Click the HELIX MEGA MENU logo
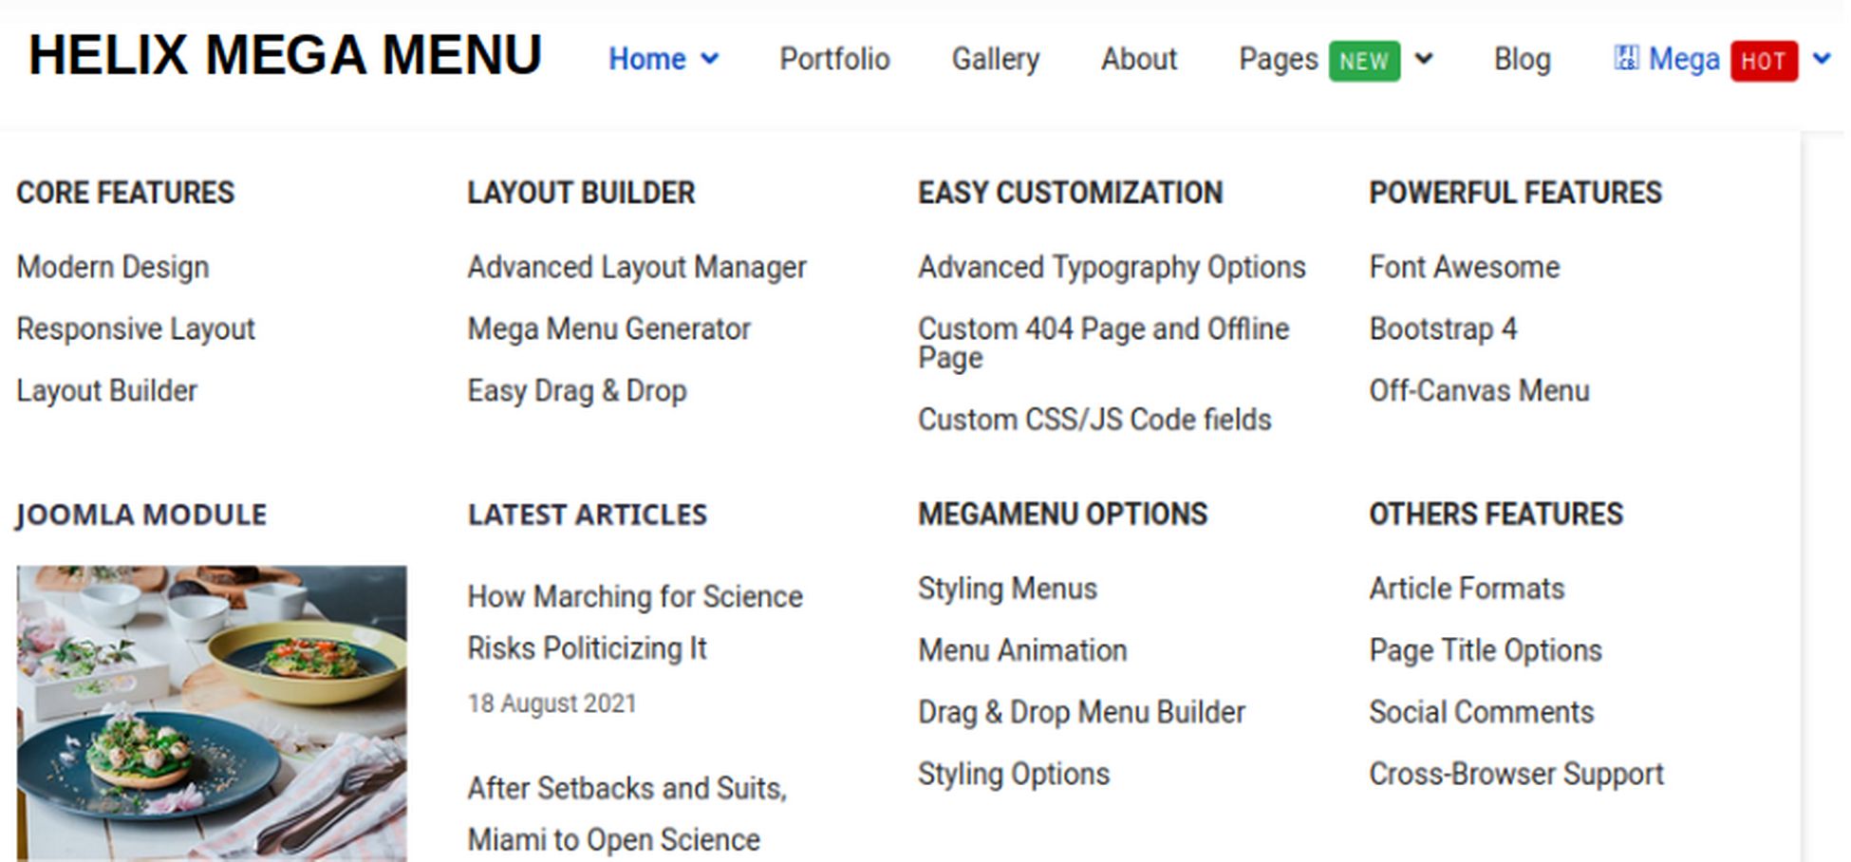This screenshot has width=1851, height=862. pyautogui.click(x=285, y=55)
